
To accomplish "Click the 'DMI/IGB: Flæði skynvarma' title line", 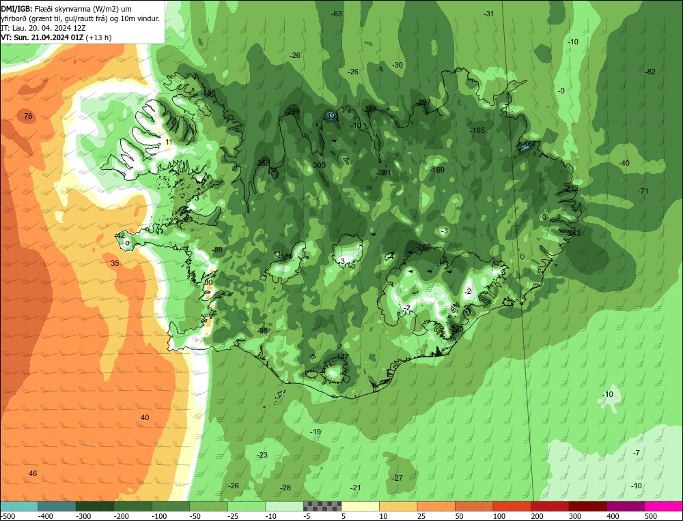I will point(66,9).
